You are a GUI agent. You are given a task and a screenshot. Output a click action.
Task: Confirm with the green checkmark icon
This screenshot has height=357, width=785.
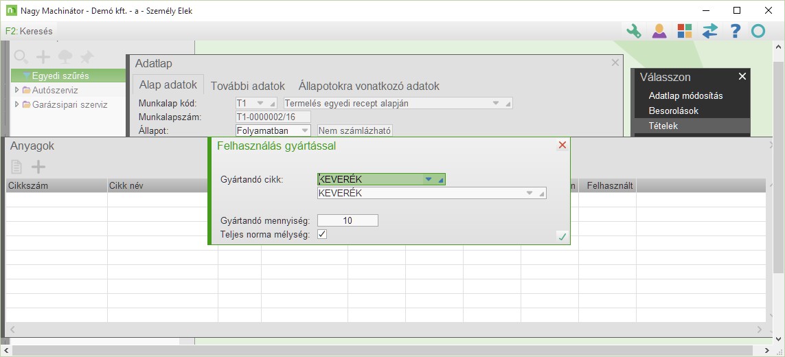click(562, 237)
